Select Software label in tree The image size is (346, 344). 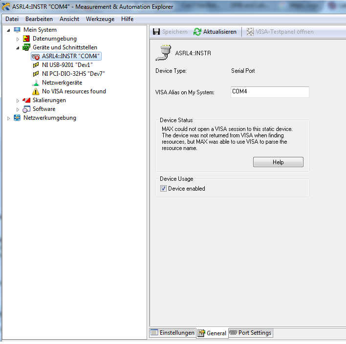(44, 109)
